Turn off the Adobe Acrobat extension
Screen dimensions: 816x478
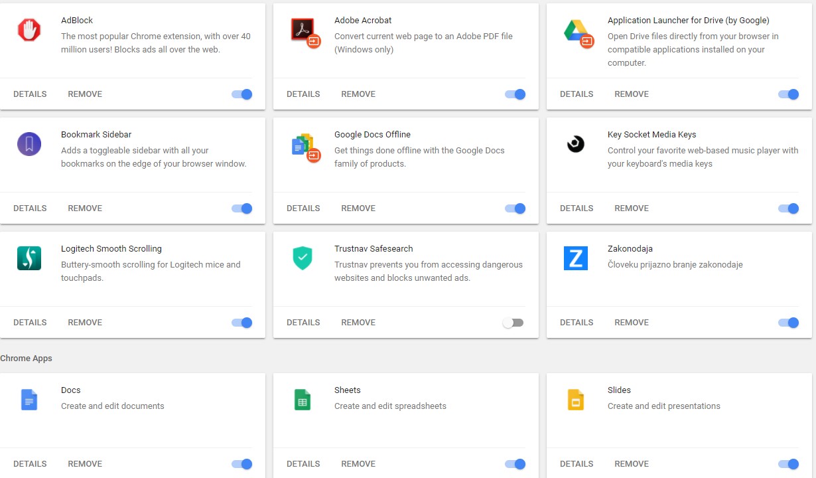tap(515, 94)
